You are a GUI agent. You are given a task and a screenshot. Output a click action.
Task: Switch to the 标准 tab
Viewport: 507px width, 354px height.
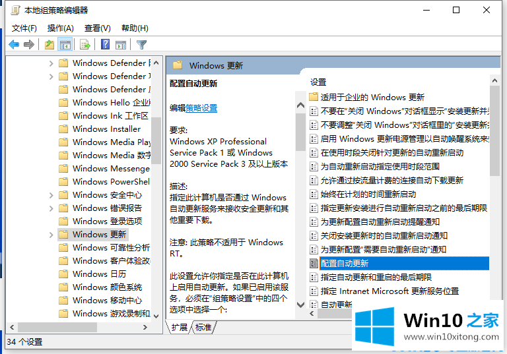coord(203,327)
